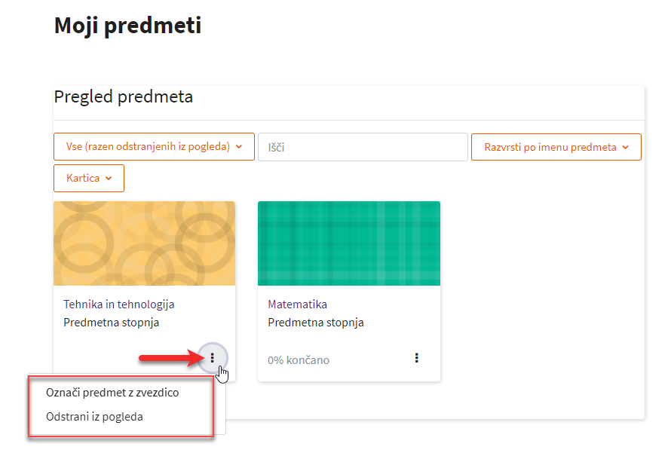Open the Kartica view dropdown

click(88, 179)
